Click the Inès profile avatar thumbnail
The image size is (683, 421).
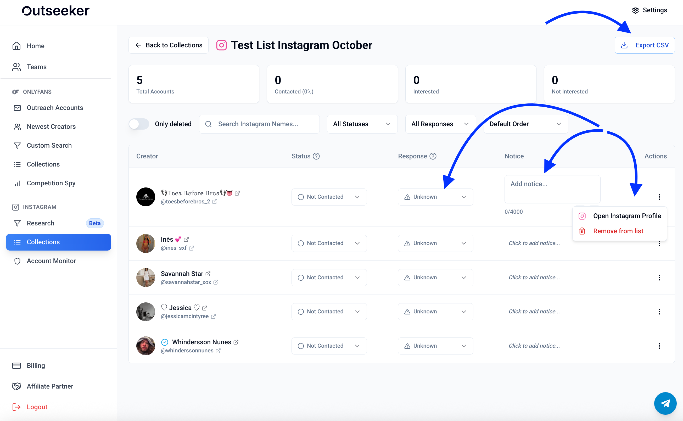pos(145,244)
